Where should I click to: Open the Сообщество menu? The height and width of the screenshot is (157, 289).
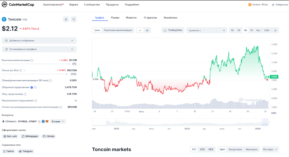pyautogui.click(x=92, y=4)
